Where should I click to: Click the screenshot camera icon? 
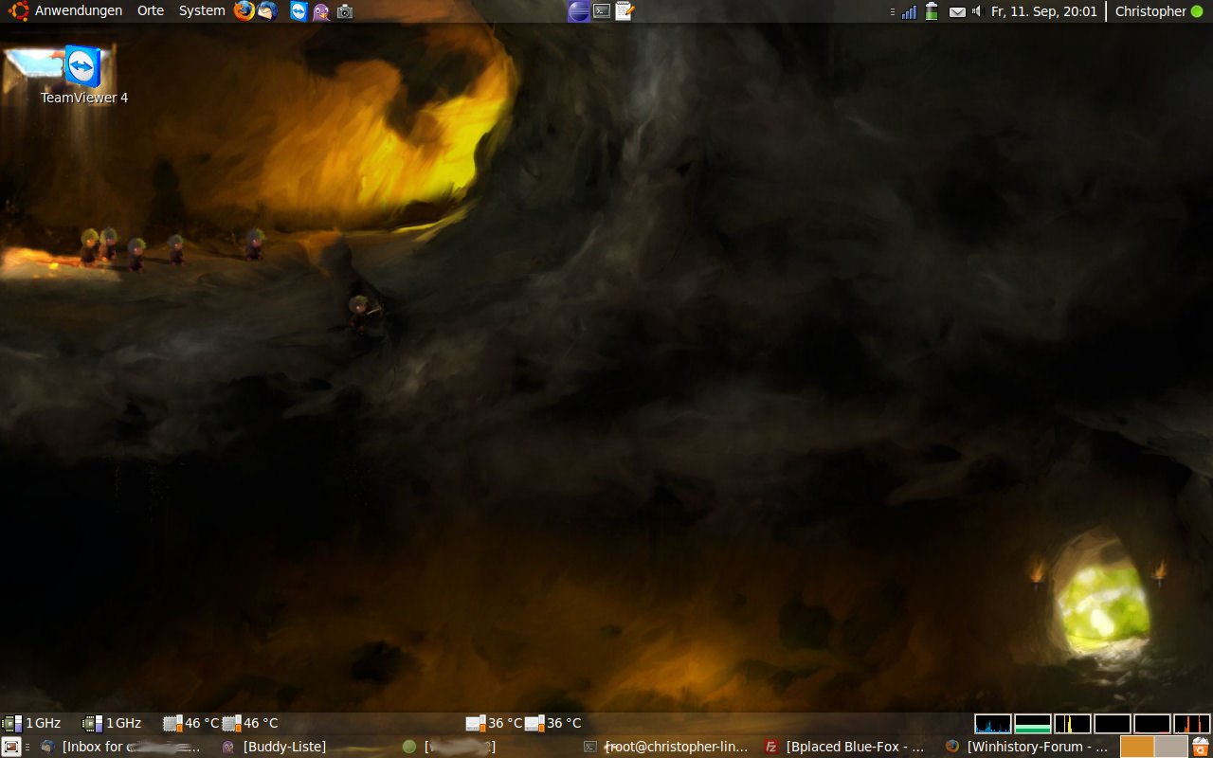[x=345, y=11]
